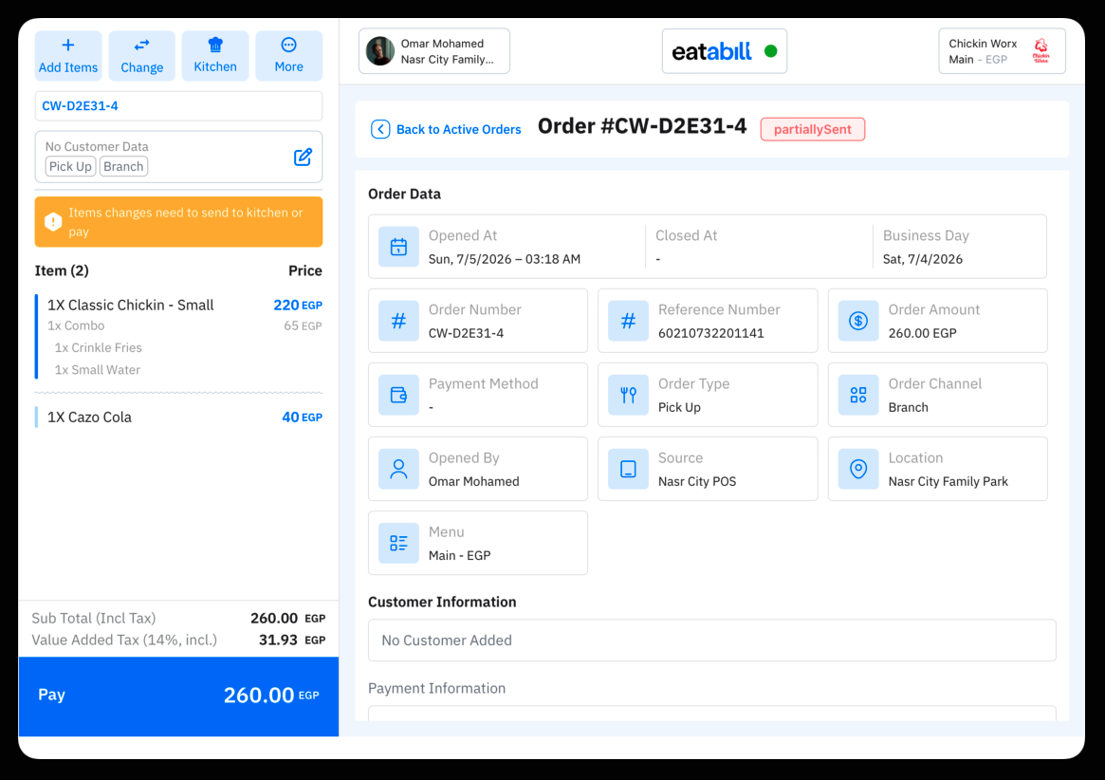Click the Order Channel grid icon

[x=858, y=395]
